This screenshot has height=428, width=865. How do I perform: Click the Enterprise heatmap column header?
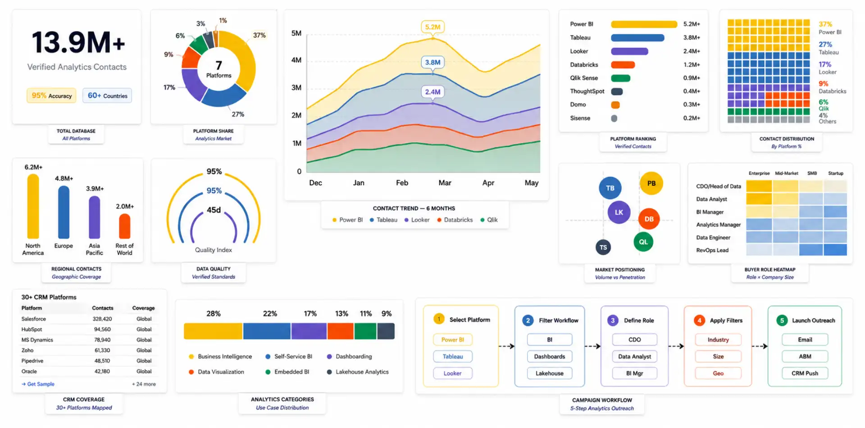pos(759,173)
